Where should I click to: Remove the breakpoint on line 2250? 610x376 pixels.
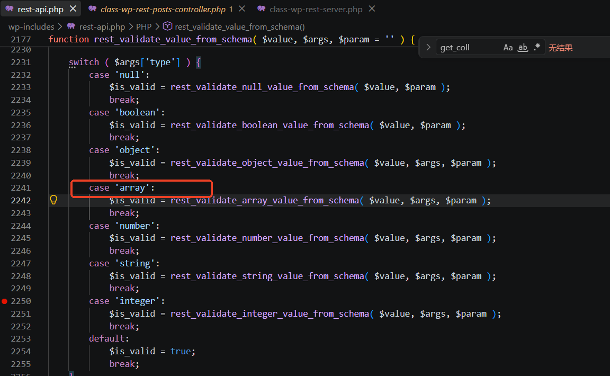4,301
